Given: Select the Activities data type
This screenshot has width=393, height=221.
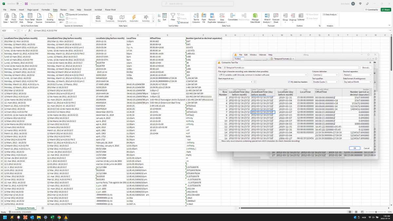Looking at the screenshot, I should [146, 18].
